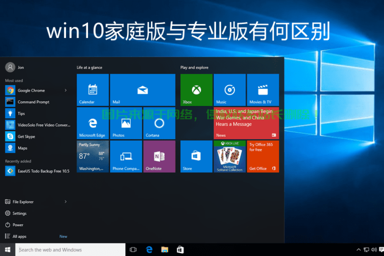
Task: Click the Get Office tile
Action: [x=263, y=157]
